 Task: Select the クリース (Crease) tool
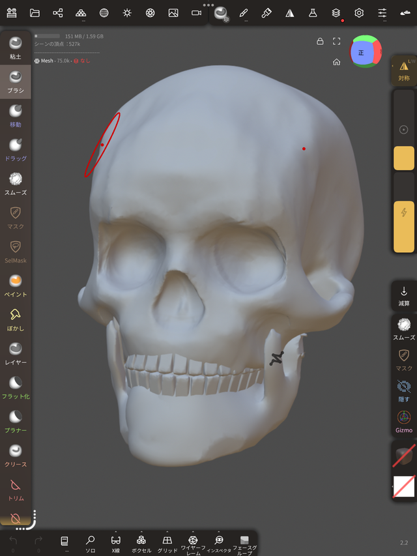tap(15, 454)
